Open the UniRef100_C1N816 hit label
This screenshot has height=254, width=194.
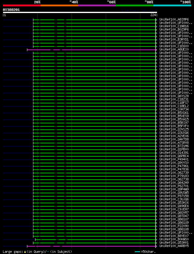pyautogui.click(x=174, y=26)
